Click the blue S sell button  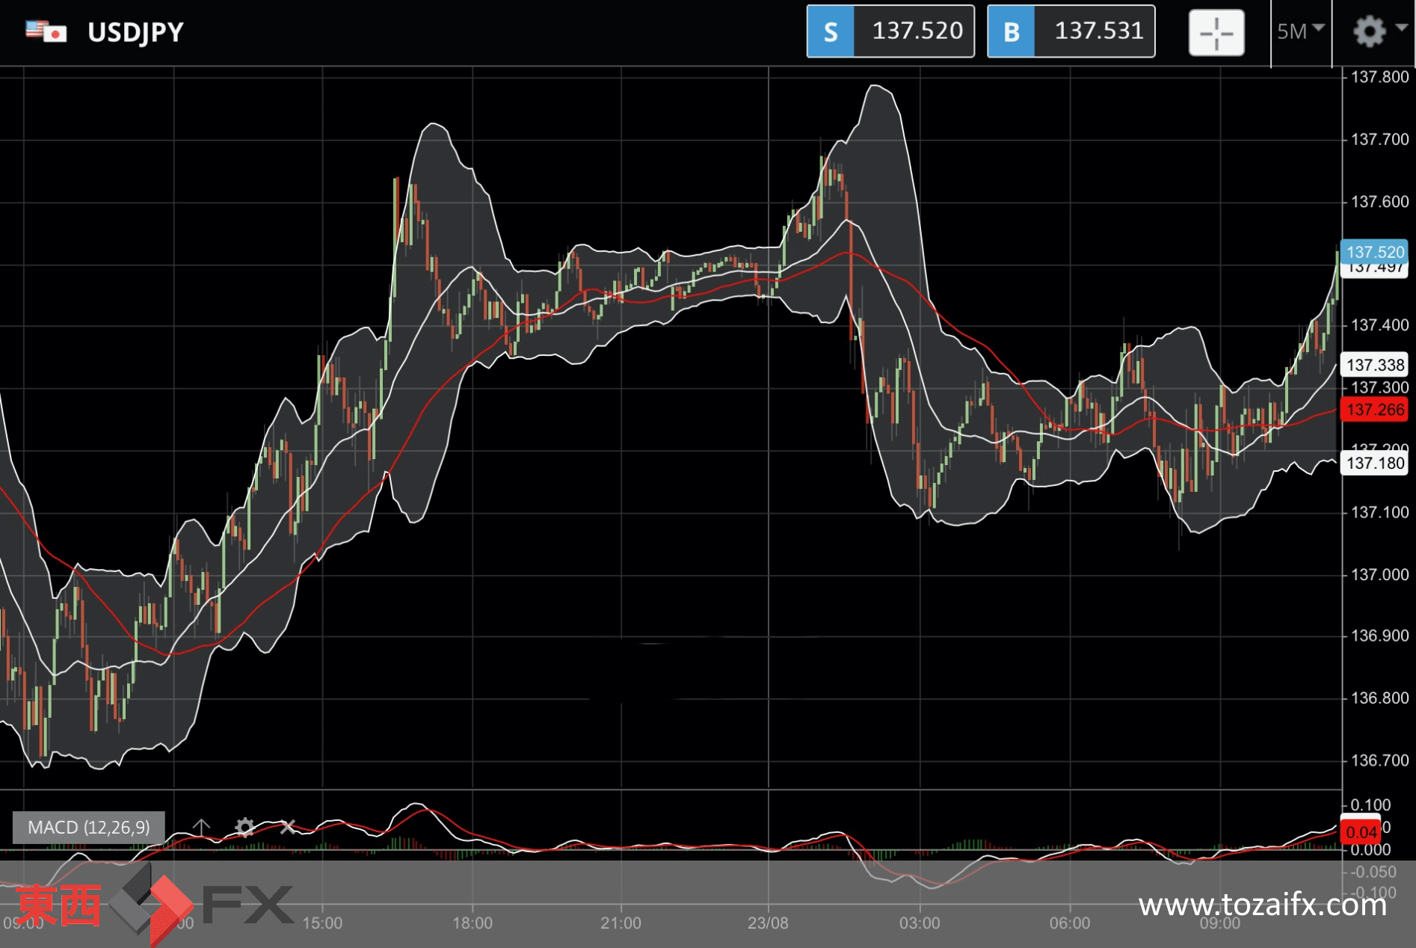[830, 31]
